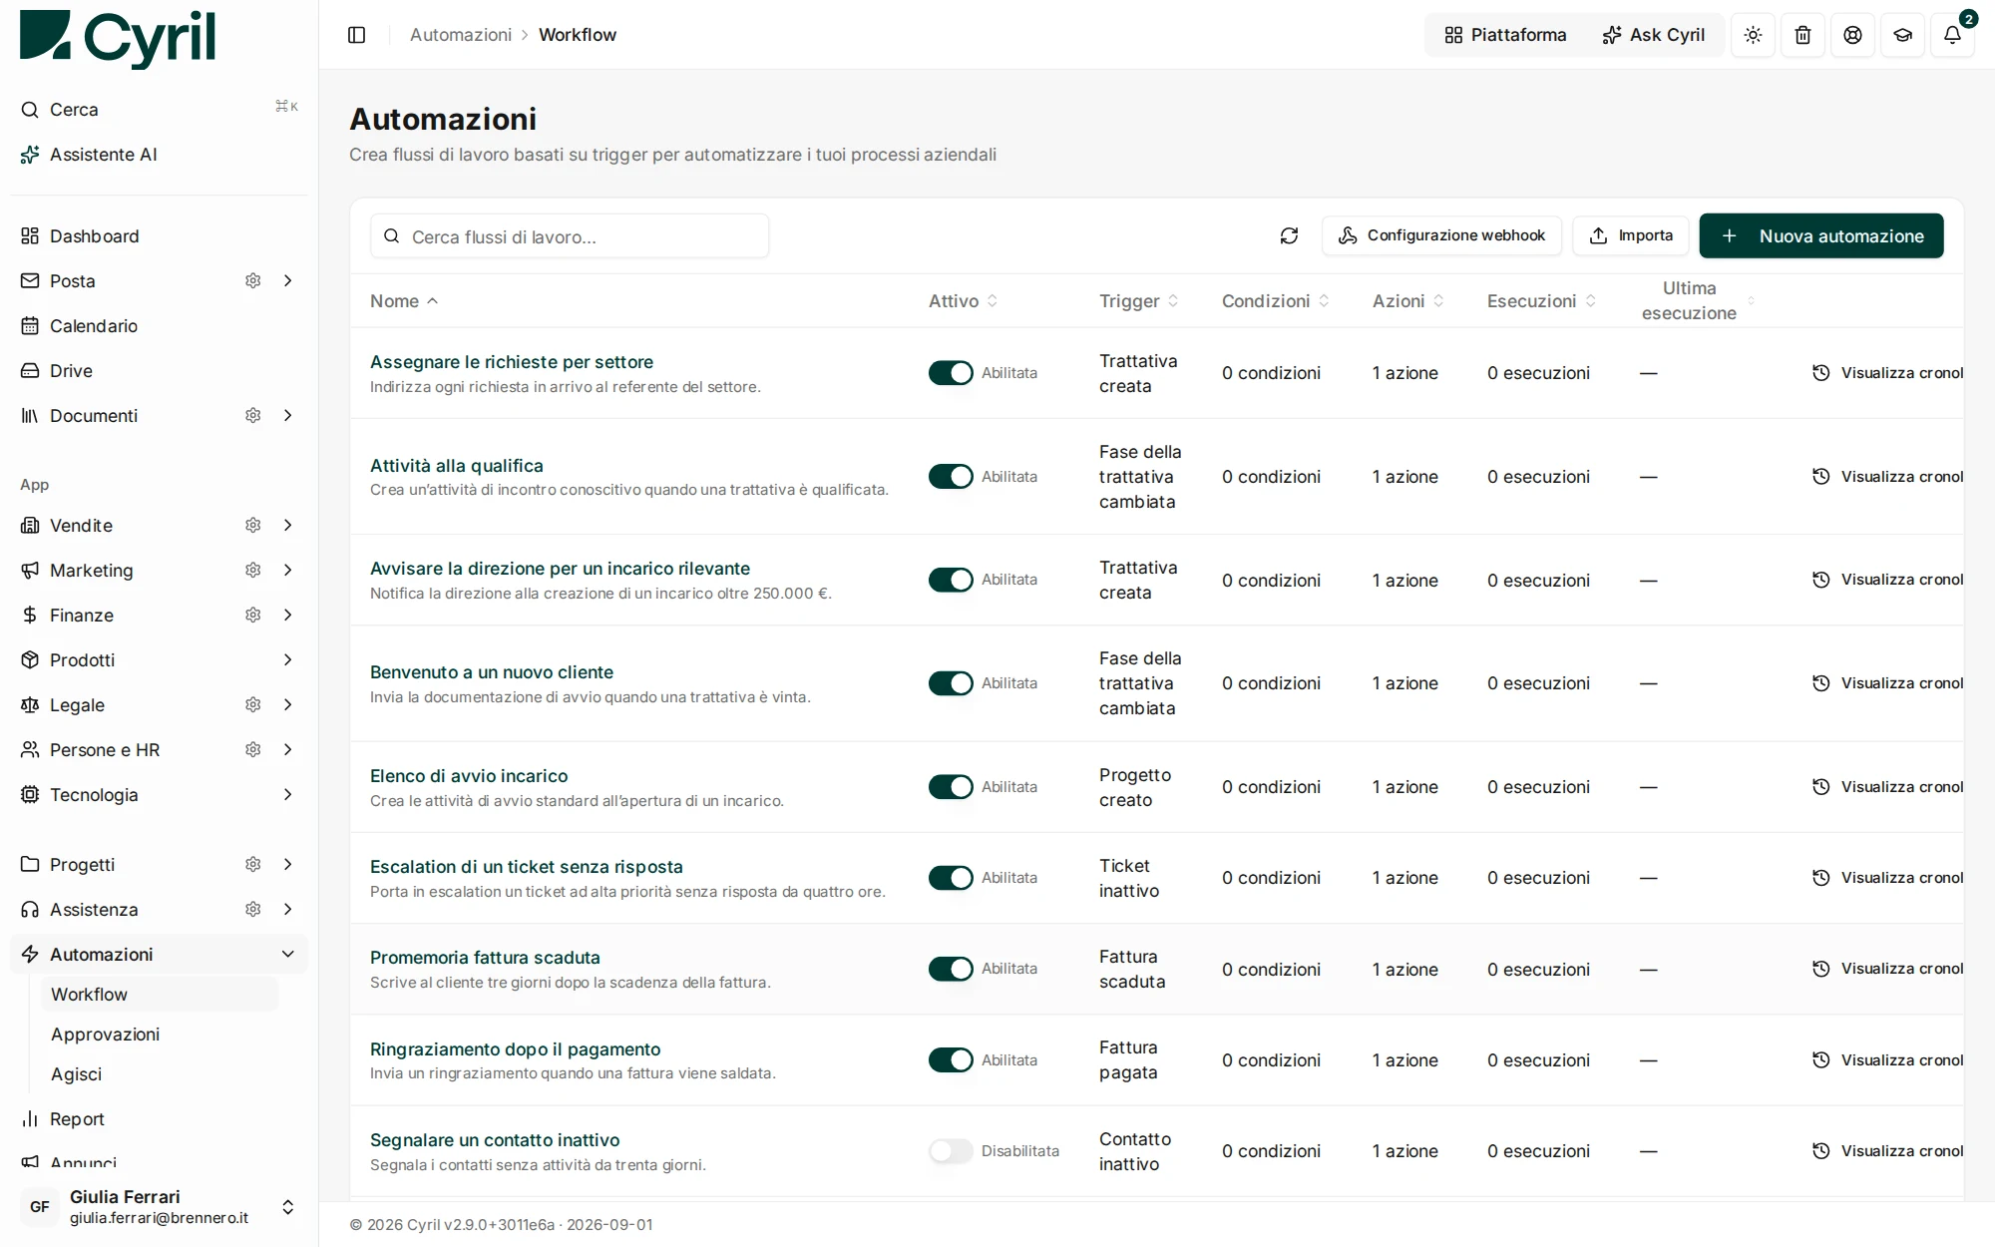
Task: Open Vendite settings gear icon
Action: tap(253, 525)
